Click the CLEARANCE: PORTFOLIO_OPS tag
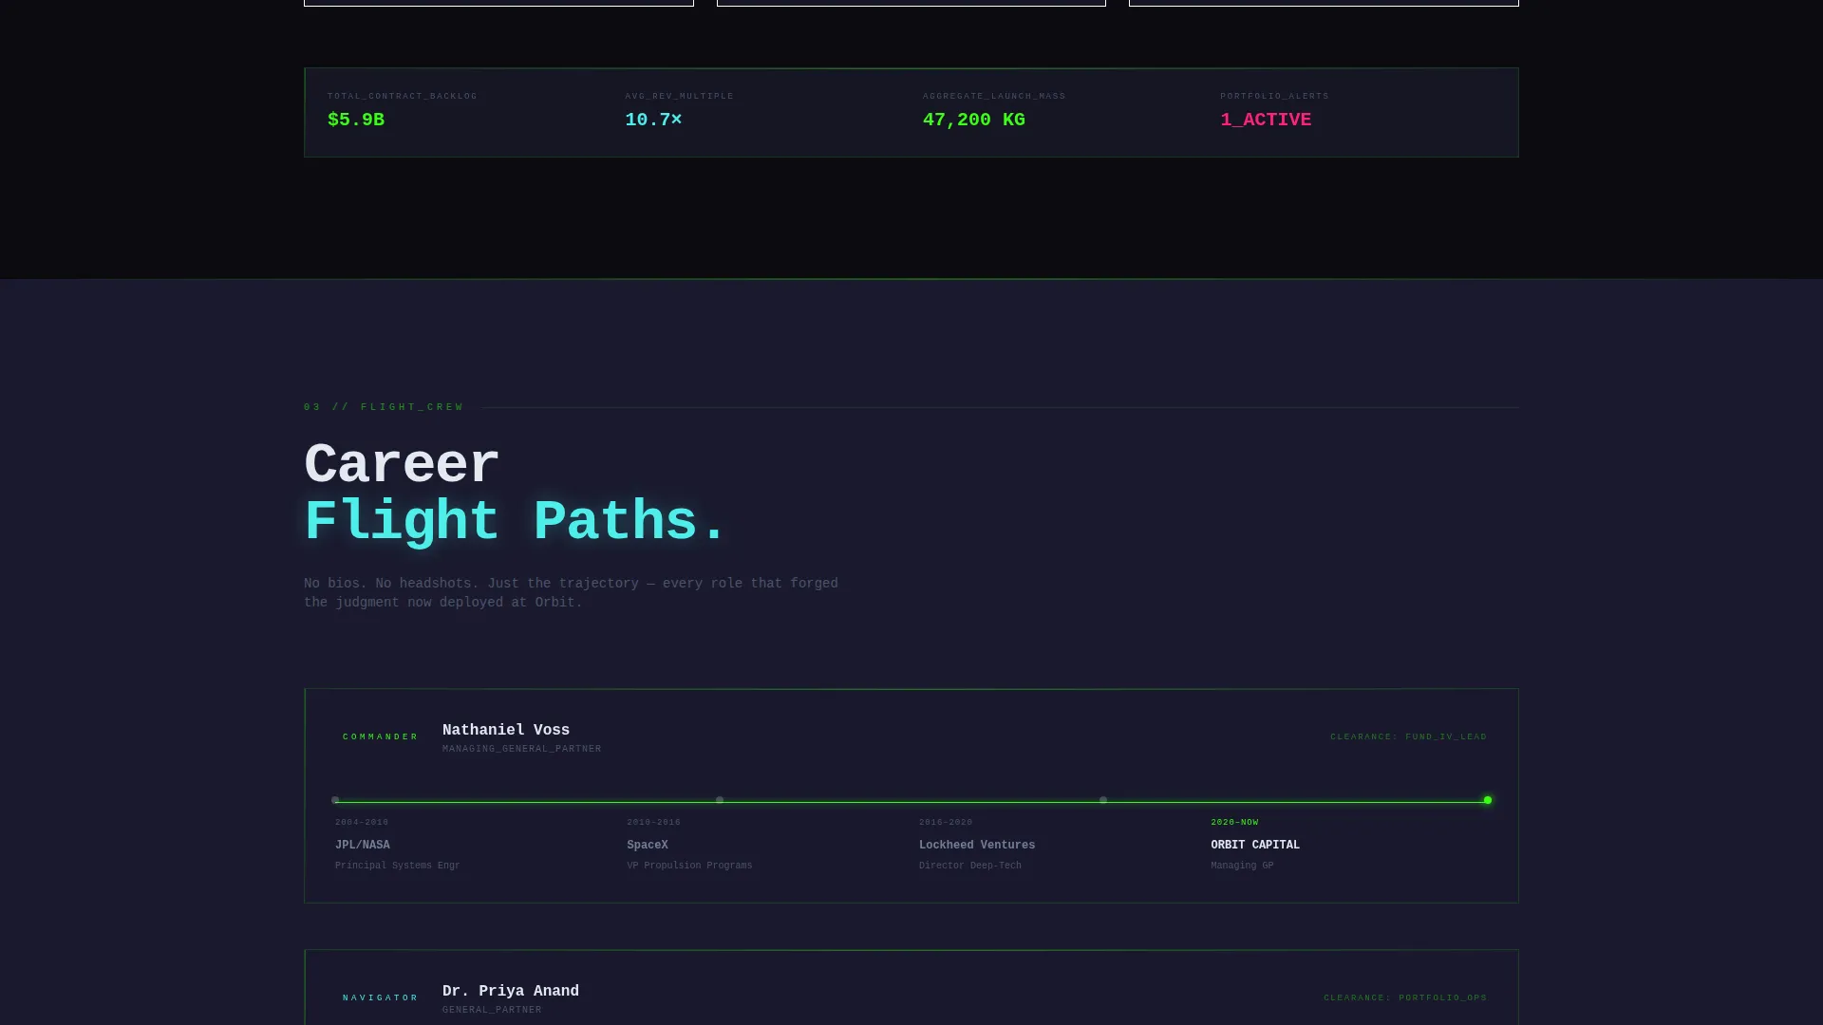 pyautogui.click(x=1406, y=997)
